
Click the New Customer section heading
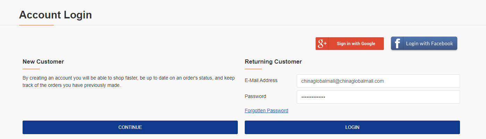43,62
